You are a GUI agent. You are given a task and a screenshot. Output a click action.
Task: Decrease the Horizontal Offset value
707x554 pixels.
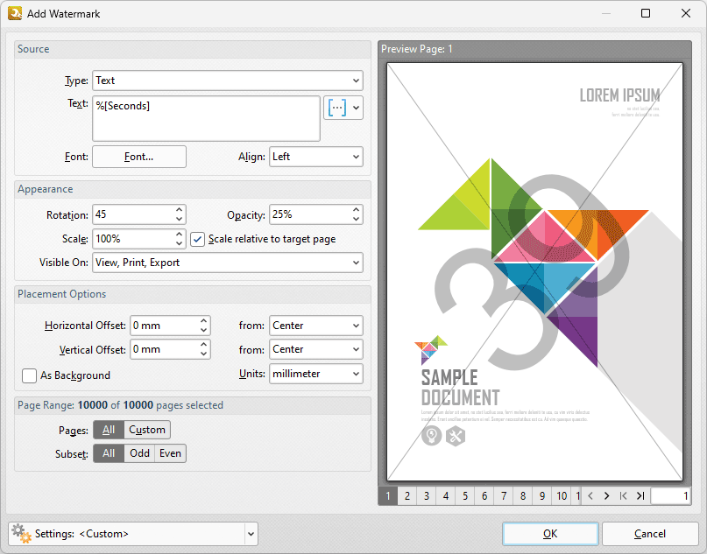pos(204,330)
